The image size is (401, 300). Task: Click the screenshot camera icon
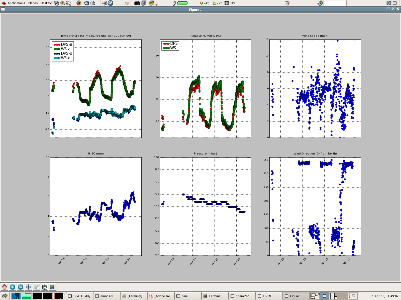pos(137,3)
